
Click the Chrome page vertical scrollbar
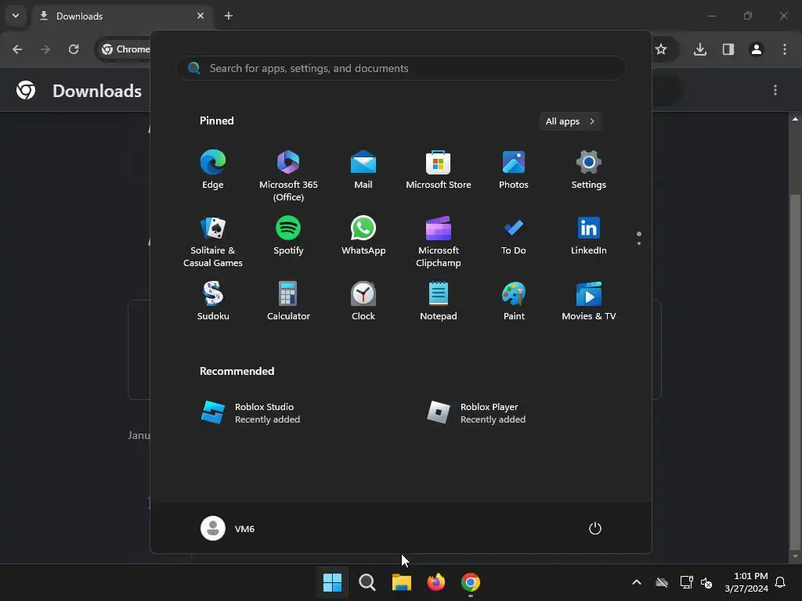(x=795, y=372)
